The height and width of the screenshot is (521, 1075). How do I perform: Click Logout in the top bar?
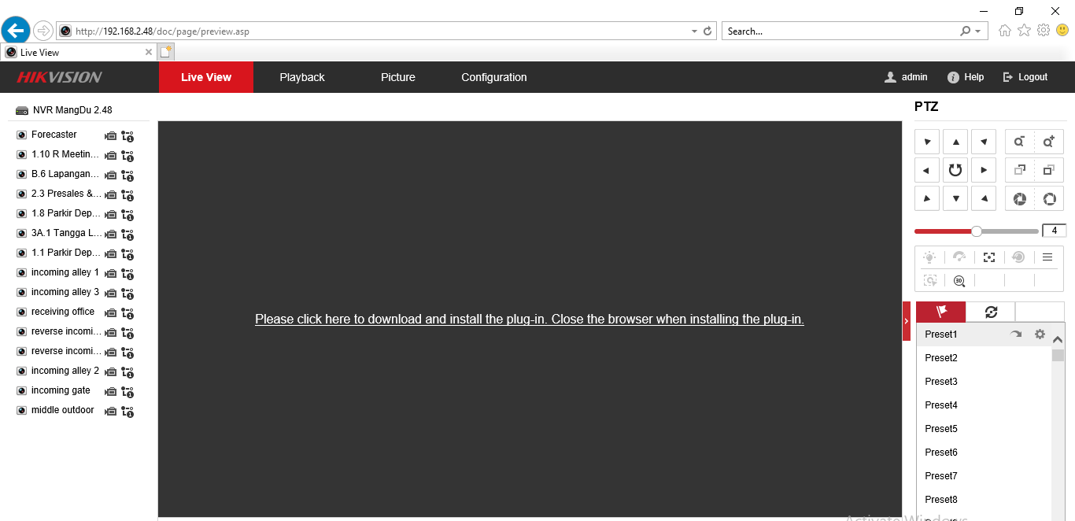pos(1025,77)
